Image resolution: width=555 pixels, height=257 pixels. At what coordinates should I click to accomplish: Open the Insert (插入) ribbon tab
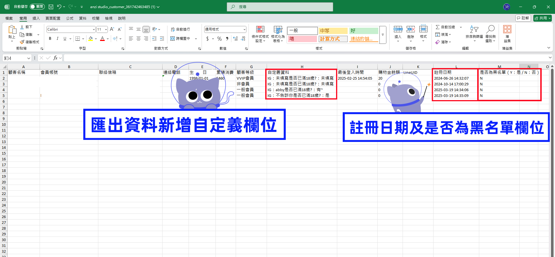[x=36, y=18]
